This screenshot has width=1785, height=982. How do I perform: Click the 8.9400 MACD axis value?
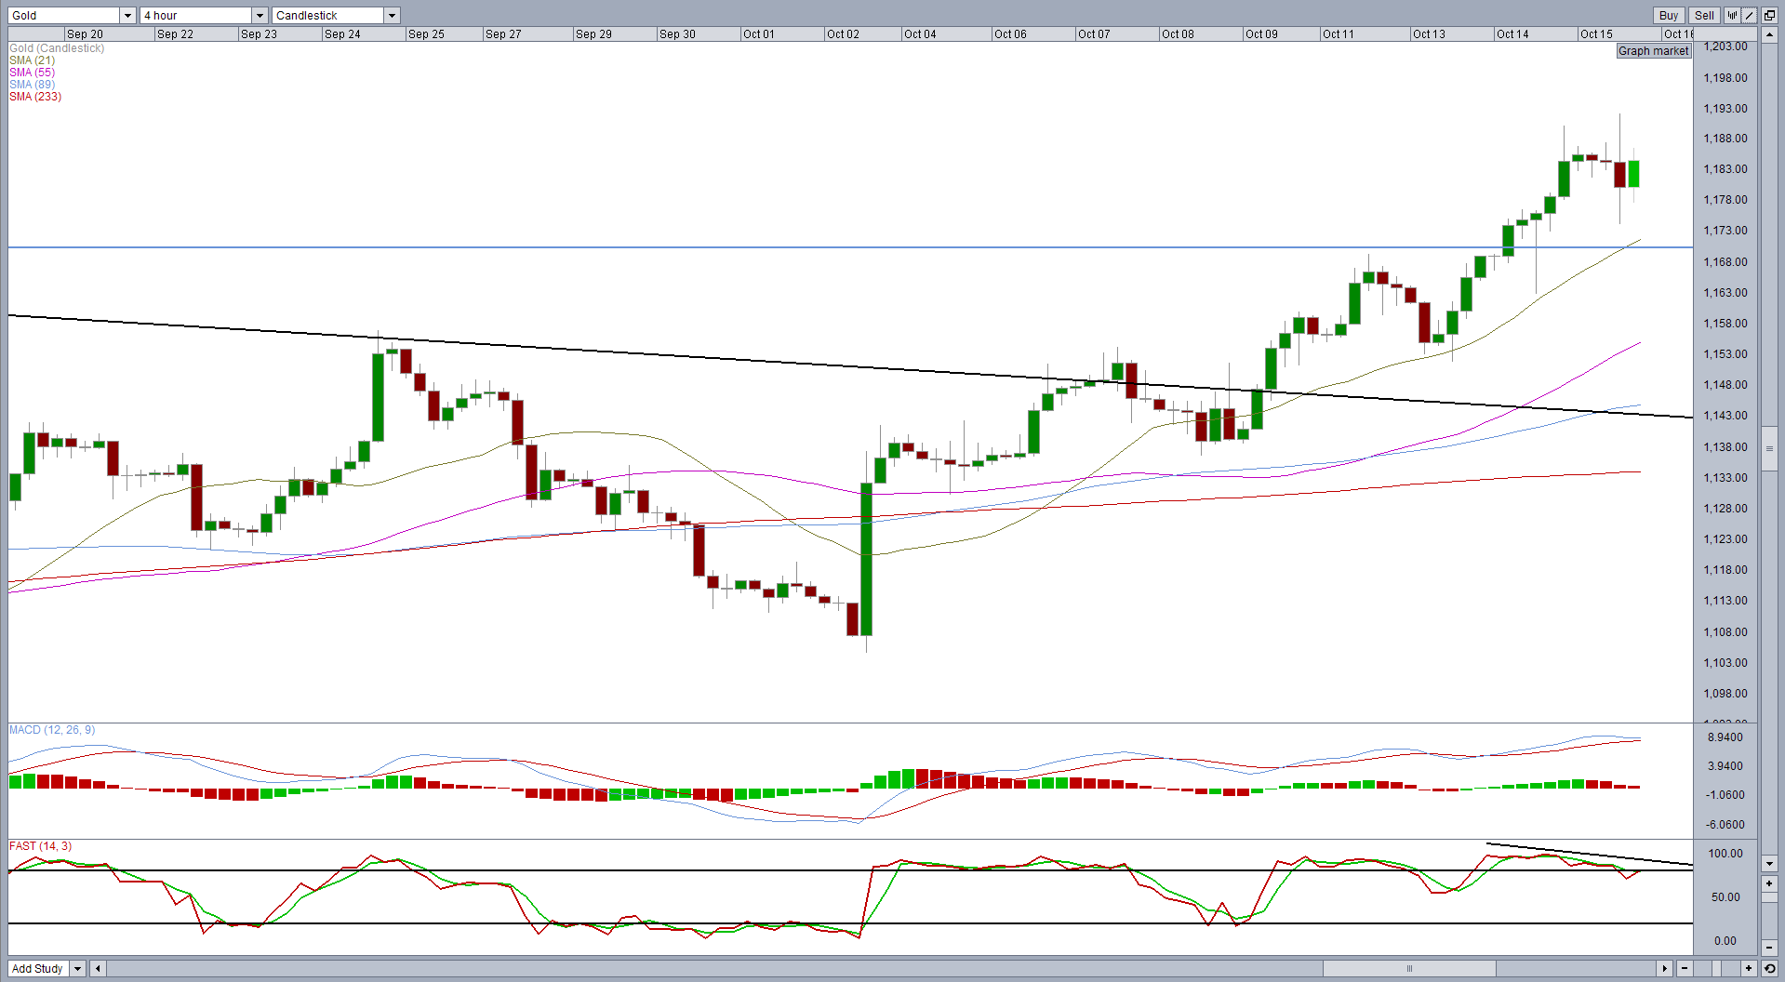tap(1725, 737)
